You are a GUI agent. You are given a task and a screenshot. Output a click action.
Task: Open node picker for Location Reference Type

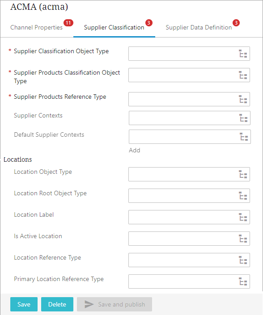pyautogui.click(x=243, y=260)
